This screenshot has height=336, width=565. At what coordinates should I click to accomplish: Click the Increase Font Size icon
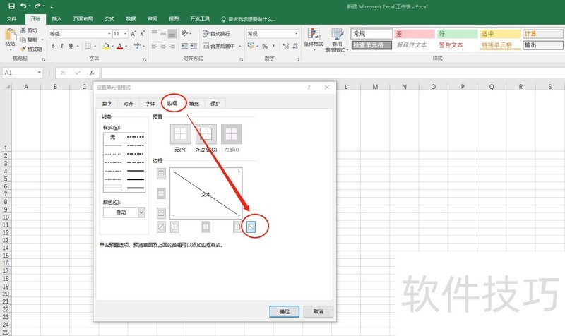[x=133, y=34]
